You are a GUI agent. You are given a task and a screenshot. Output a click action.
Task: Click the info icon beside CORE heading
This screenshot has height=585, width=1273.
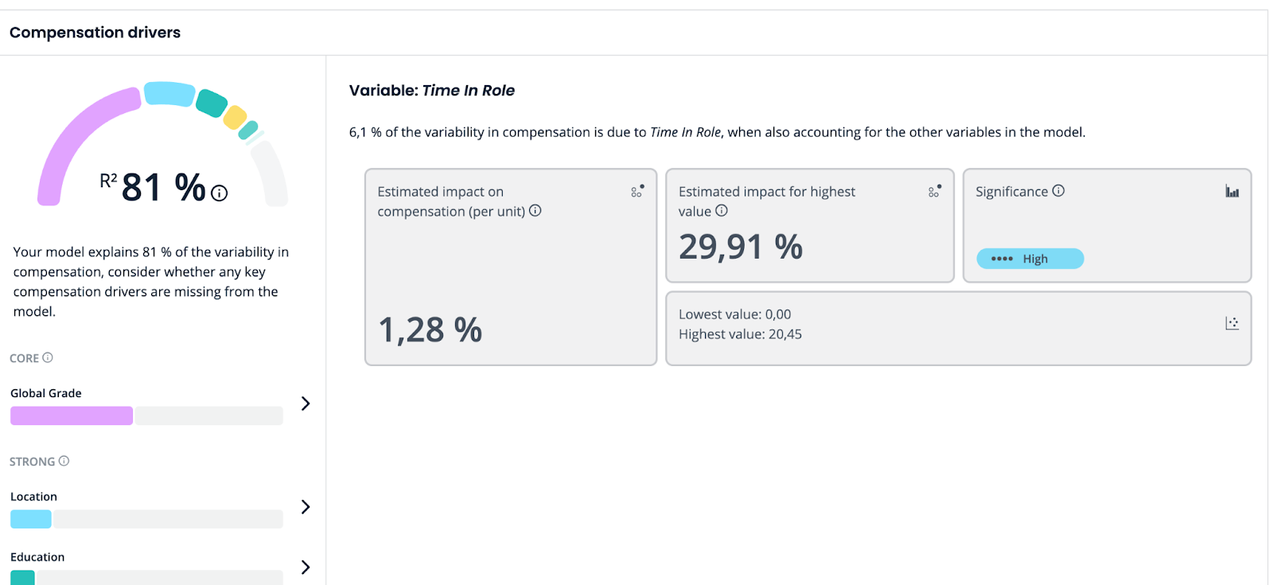pyautogui.click(x=48, y=358)
